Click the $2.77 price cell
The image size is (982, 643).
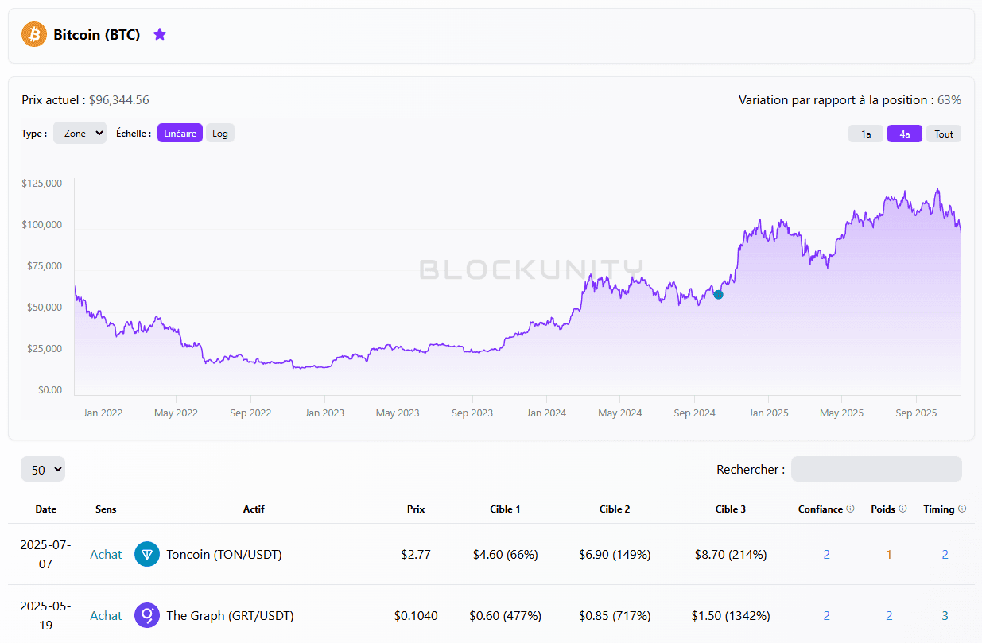pyautogui.click(x=416, y=554)
